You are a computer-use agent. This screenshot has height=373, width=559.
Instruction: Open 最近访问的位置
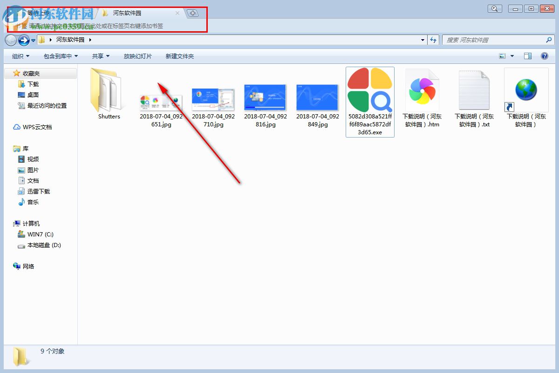click(x=42, y=105)
